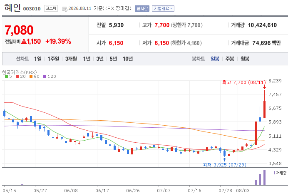This screenshot has width=288, height=196.
Task: Click the 봉차트 label
Action: [198, 59]
